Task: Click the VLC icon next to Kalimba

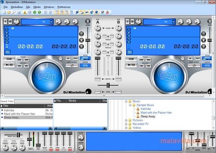Action: coord(138,109)
